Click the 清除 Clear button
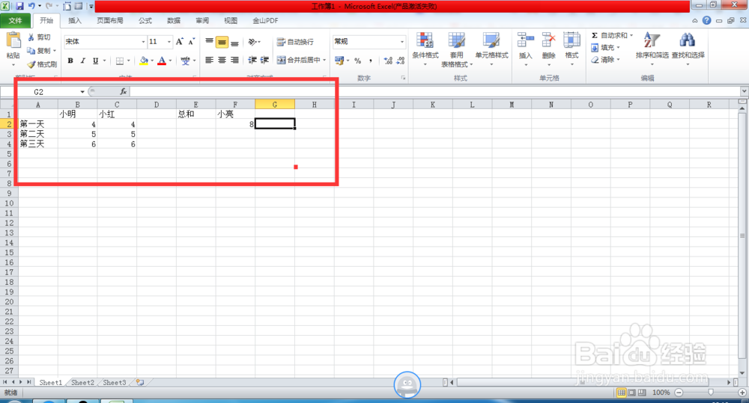Viewport: 749px width, 403px height. (604, 60)
